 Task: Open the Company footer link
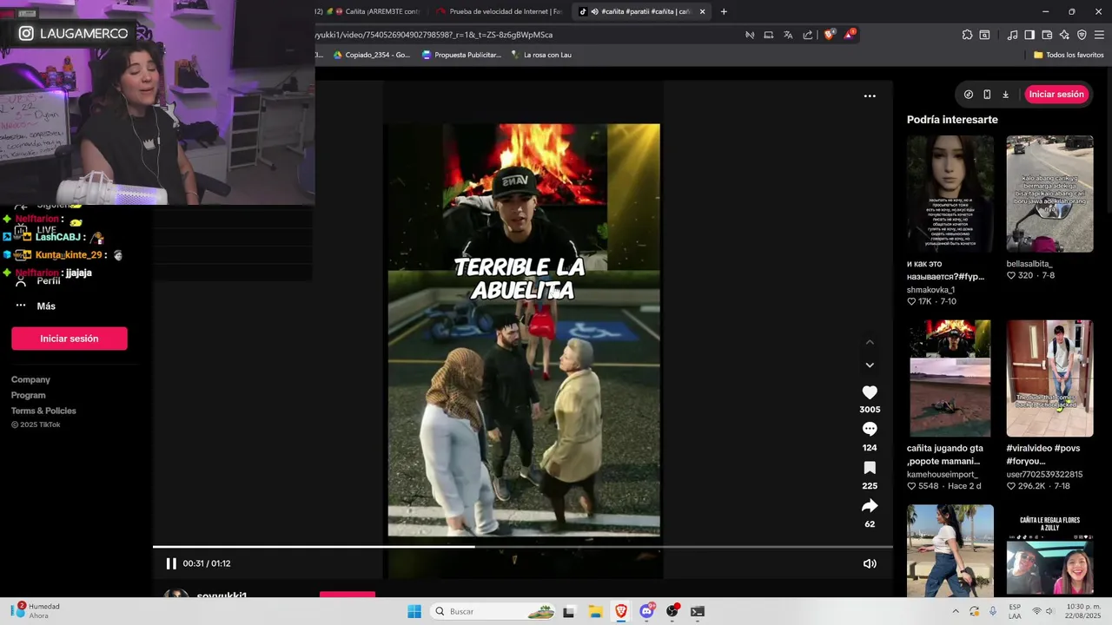point(30,379)
